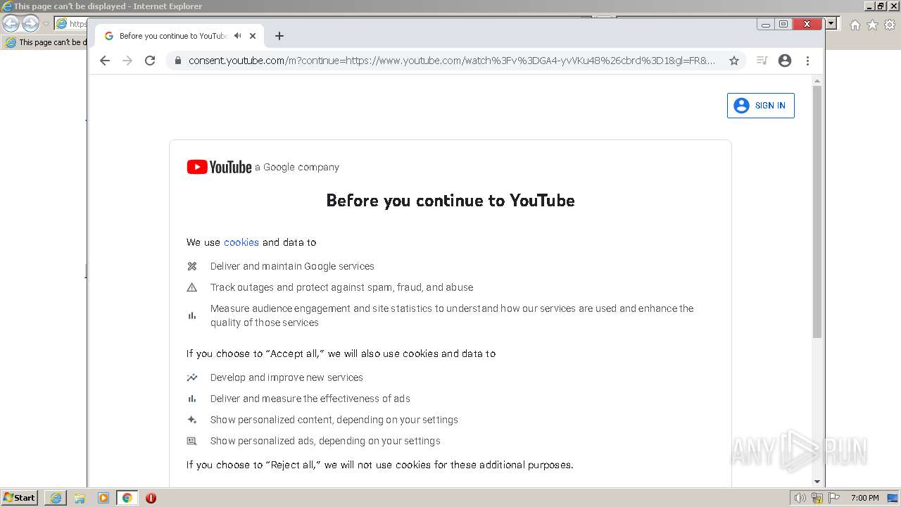Click the SIGN IN button

(x=761, y=106)
